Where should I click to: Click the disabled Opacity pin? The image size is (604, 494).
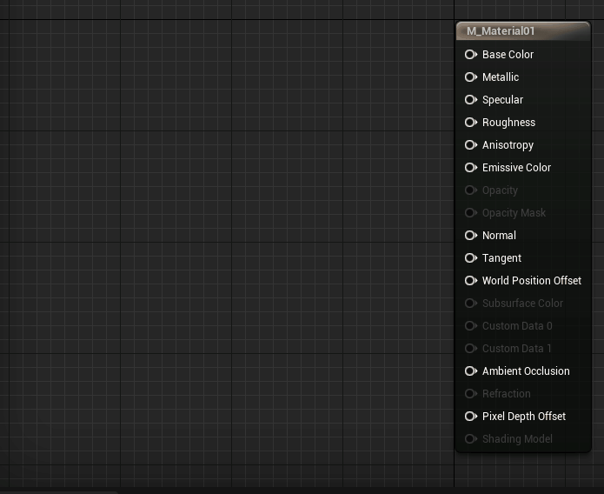(x=471, y=190)
